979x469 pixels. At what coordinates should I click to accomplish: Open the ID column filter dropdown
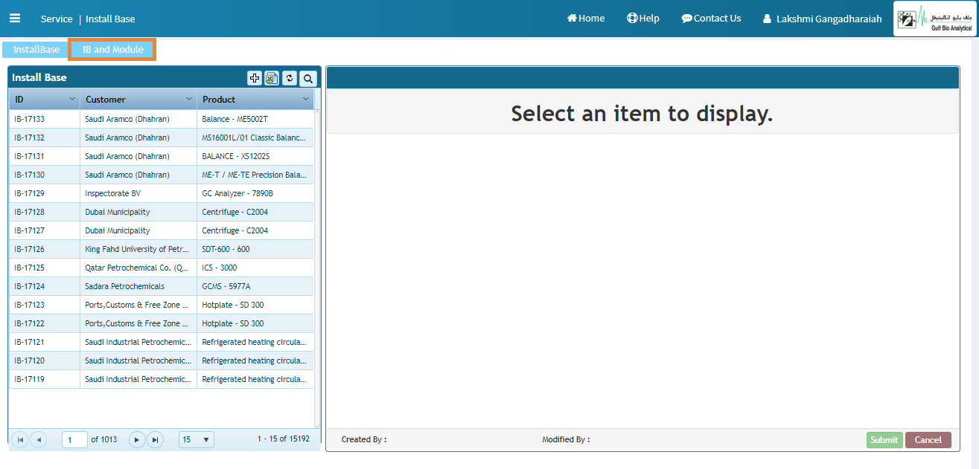point(72,99)
